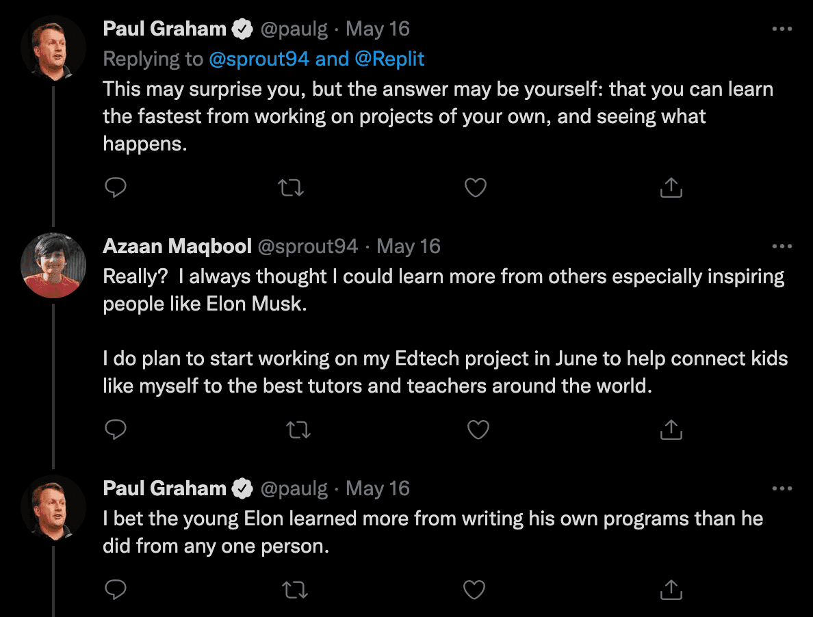Like the young Elon tweet
The width and height of the screenshot is (813, 617).
474,589
